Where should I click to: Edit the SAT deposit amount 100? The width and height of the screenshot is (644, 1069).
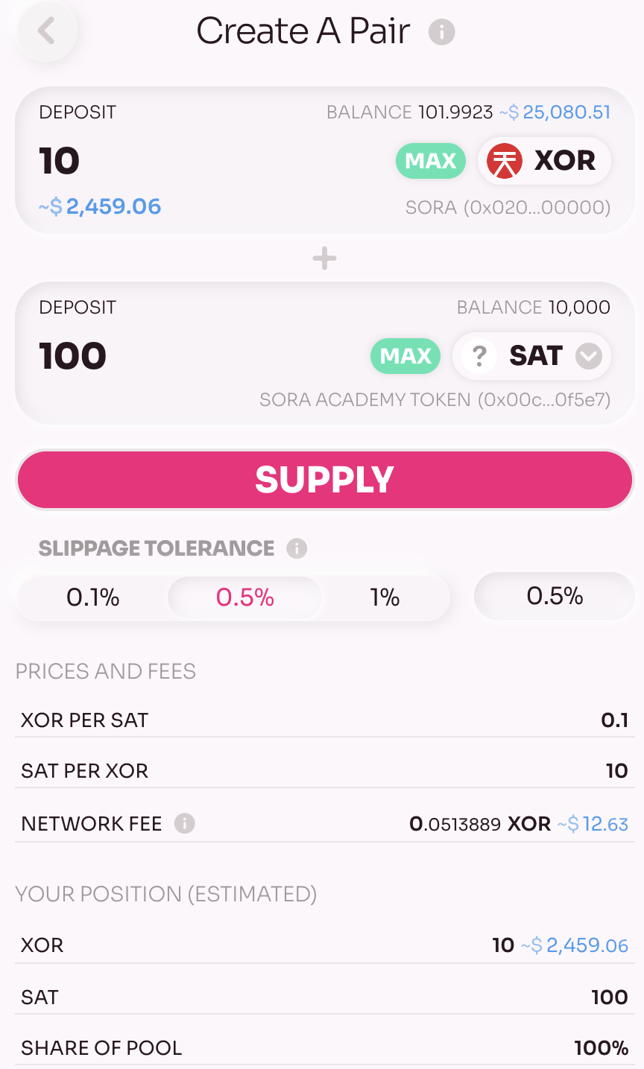point(73,356)
